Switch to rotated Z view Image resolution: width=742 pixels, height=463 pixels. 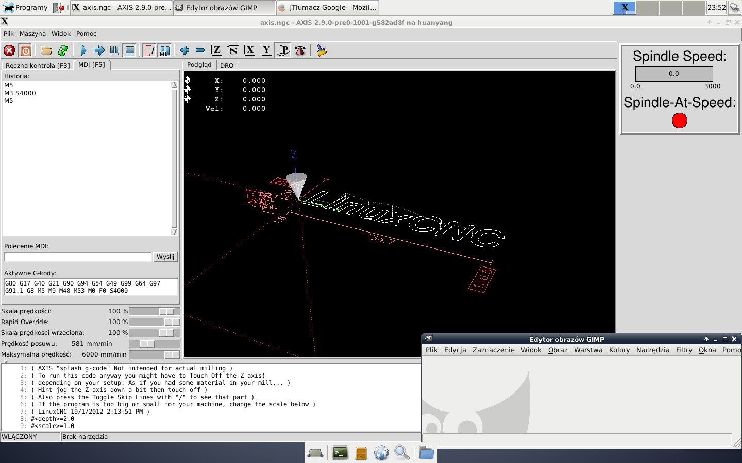tap(233, 50)
